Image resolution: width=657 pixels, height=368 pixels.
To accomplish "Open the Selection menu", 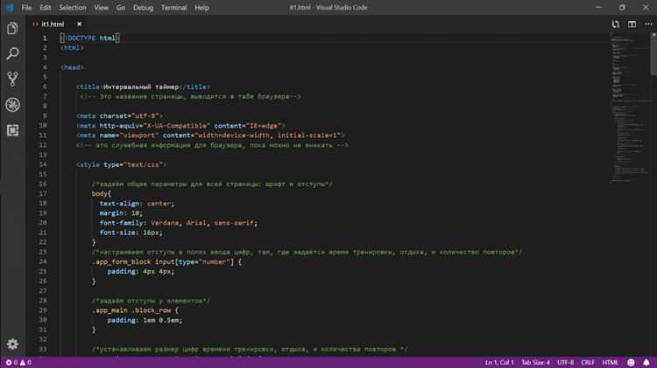I will tap(73, 8).
